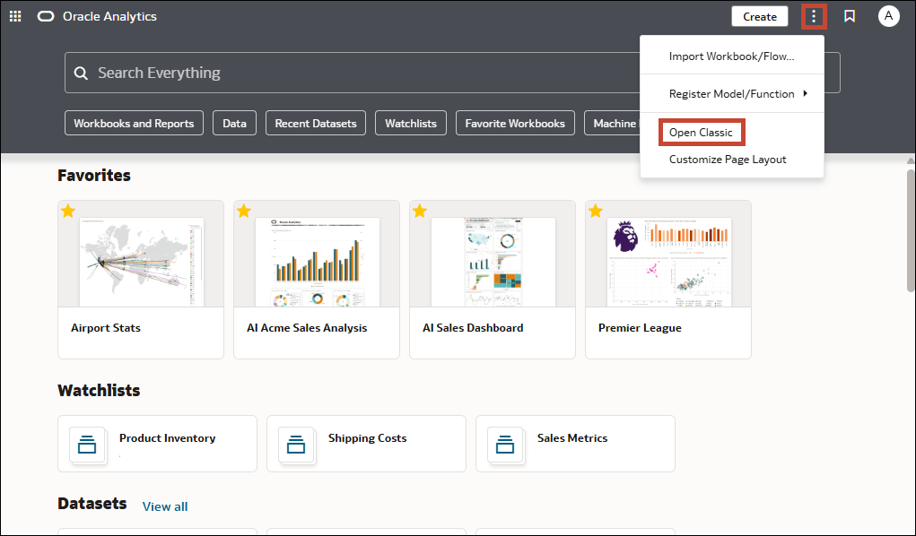Click the Shipping Costs watchlist icon
Screen dimensions: 916x536
296,443
